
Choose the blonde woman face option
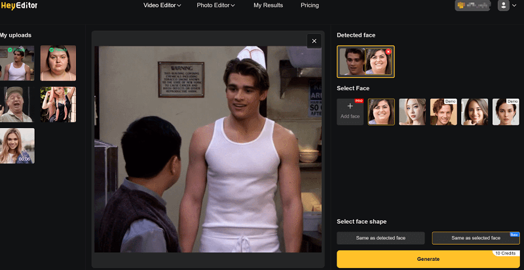click(412, 112)
